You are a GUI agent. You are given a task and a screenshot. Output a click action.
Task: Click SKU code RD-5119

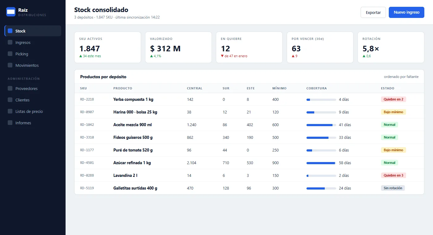(x=87, y=188)
